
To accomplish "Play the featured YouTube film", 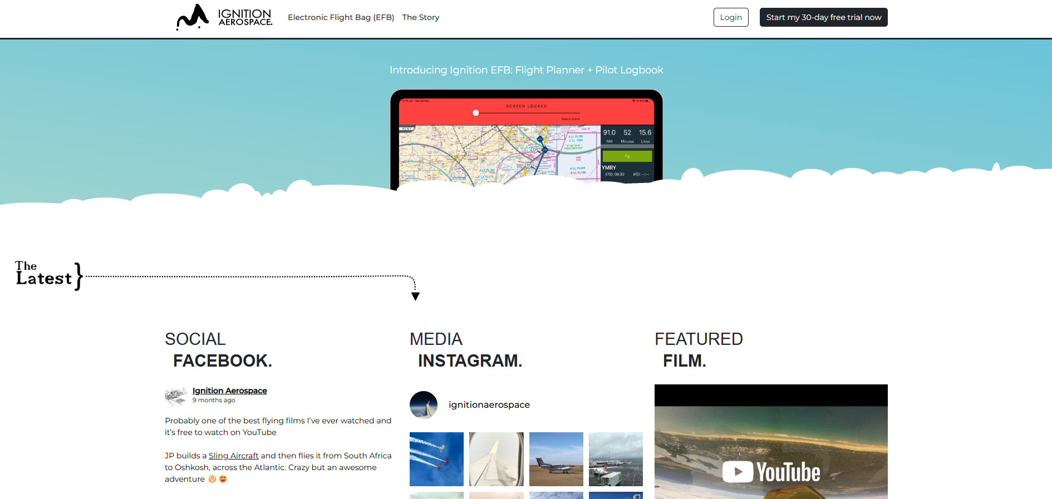I will 771,442.
